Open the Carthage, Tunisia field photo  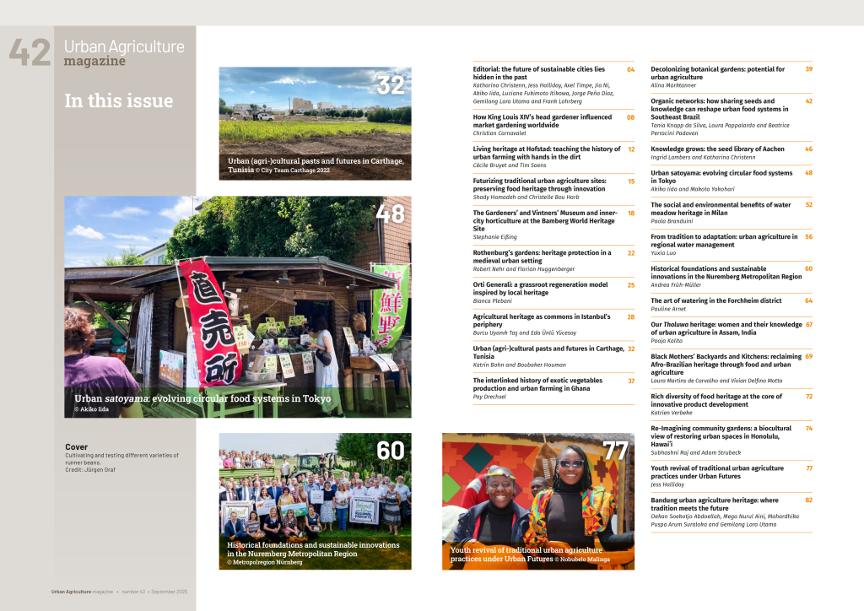(315, 118)
